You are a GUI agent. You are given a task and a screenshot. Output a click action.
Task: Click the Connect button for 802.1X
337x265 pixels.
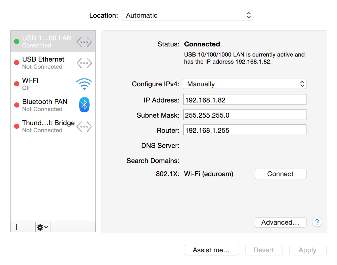[x=280, y=174]
